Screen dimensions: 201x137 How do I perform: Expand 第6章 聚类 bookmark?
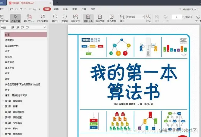(3, 128)
